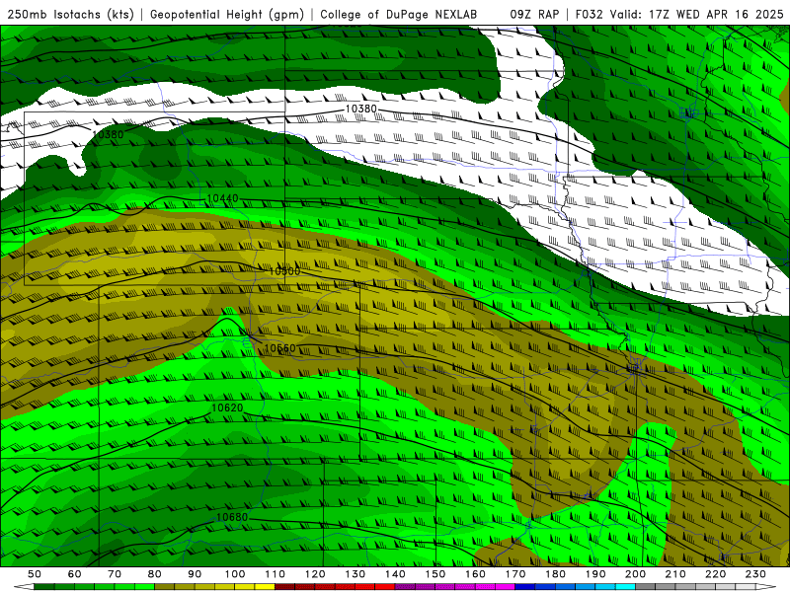This screenshot has height=592, width=790.
Task: Click the '250mb Isotachs (kts)' title text
Action: click(x=70, y=15)
